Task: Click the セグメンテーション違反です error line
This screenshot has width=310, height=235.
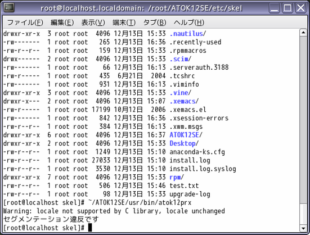Action: coord(51,220)
